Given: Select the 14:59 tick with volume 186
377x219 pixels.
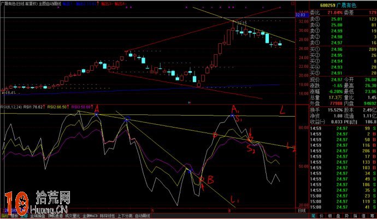Looking at the screenshot, I should coord(343,185).
